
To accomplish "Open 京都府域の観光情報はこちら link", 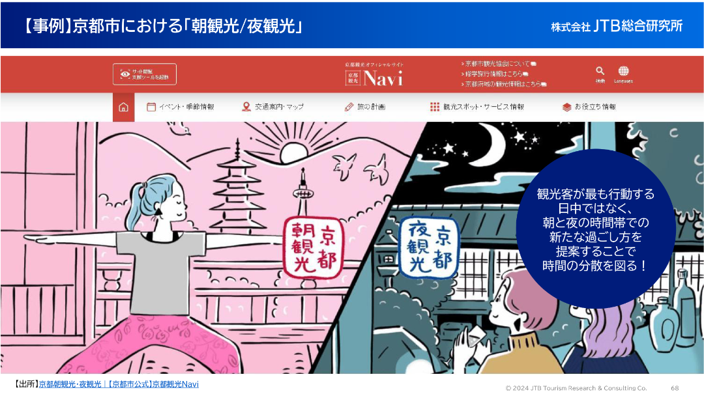I will point(503,84).
